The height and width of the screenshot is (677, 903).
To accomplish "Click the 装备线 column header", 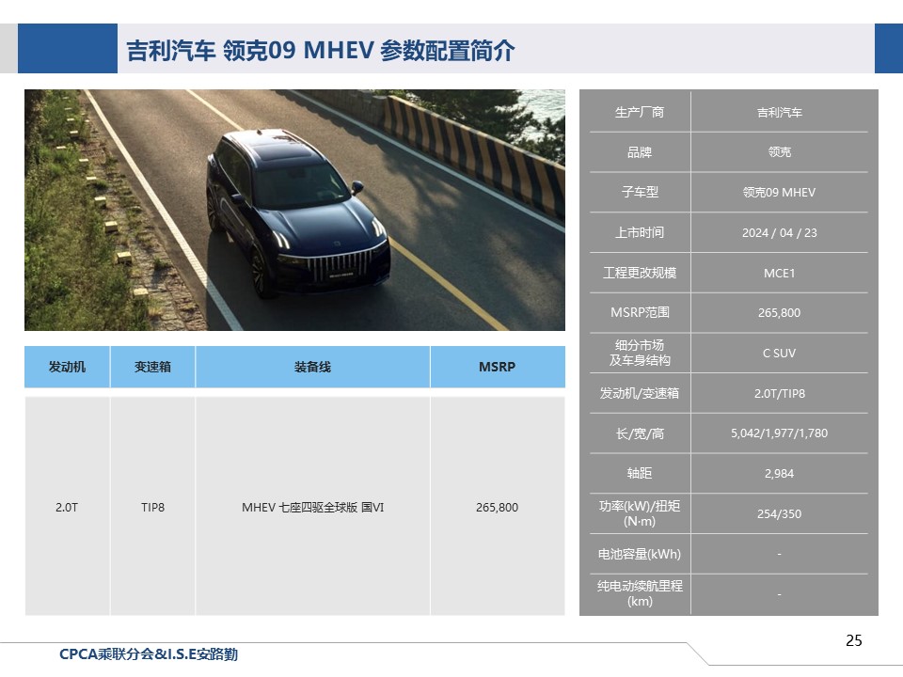I will coord(312,367).
